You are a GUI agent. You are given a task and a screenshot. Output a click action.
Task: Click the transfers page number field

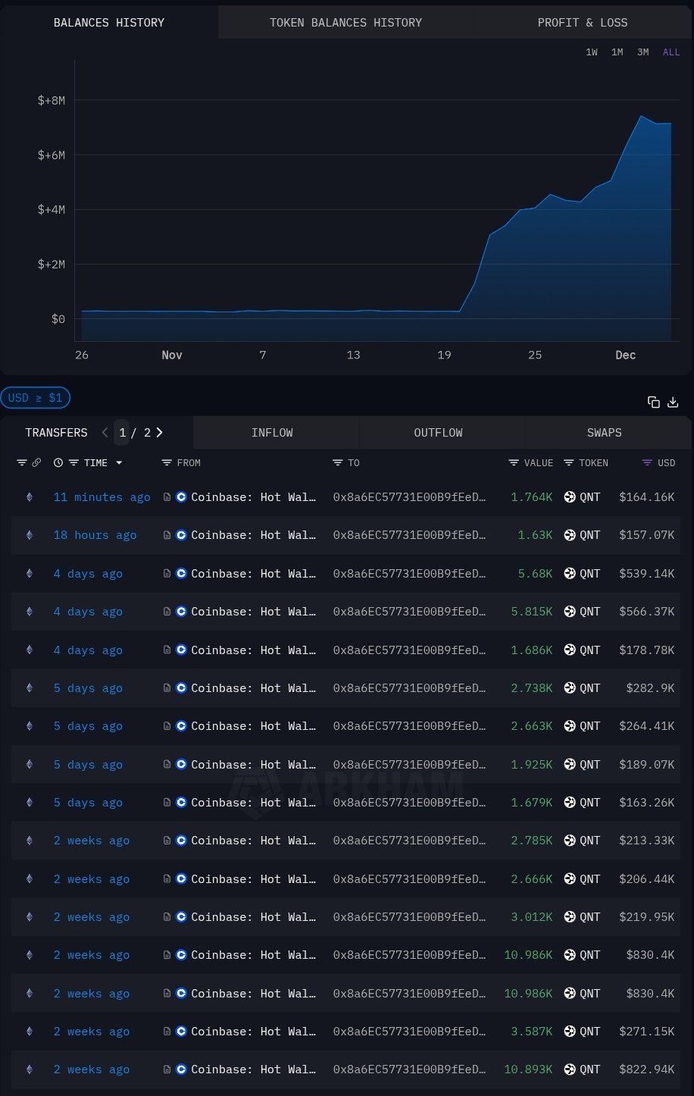(x=123, y=433)
